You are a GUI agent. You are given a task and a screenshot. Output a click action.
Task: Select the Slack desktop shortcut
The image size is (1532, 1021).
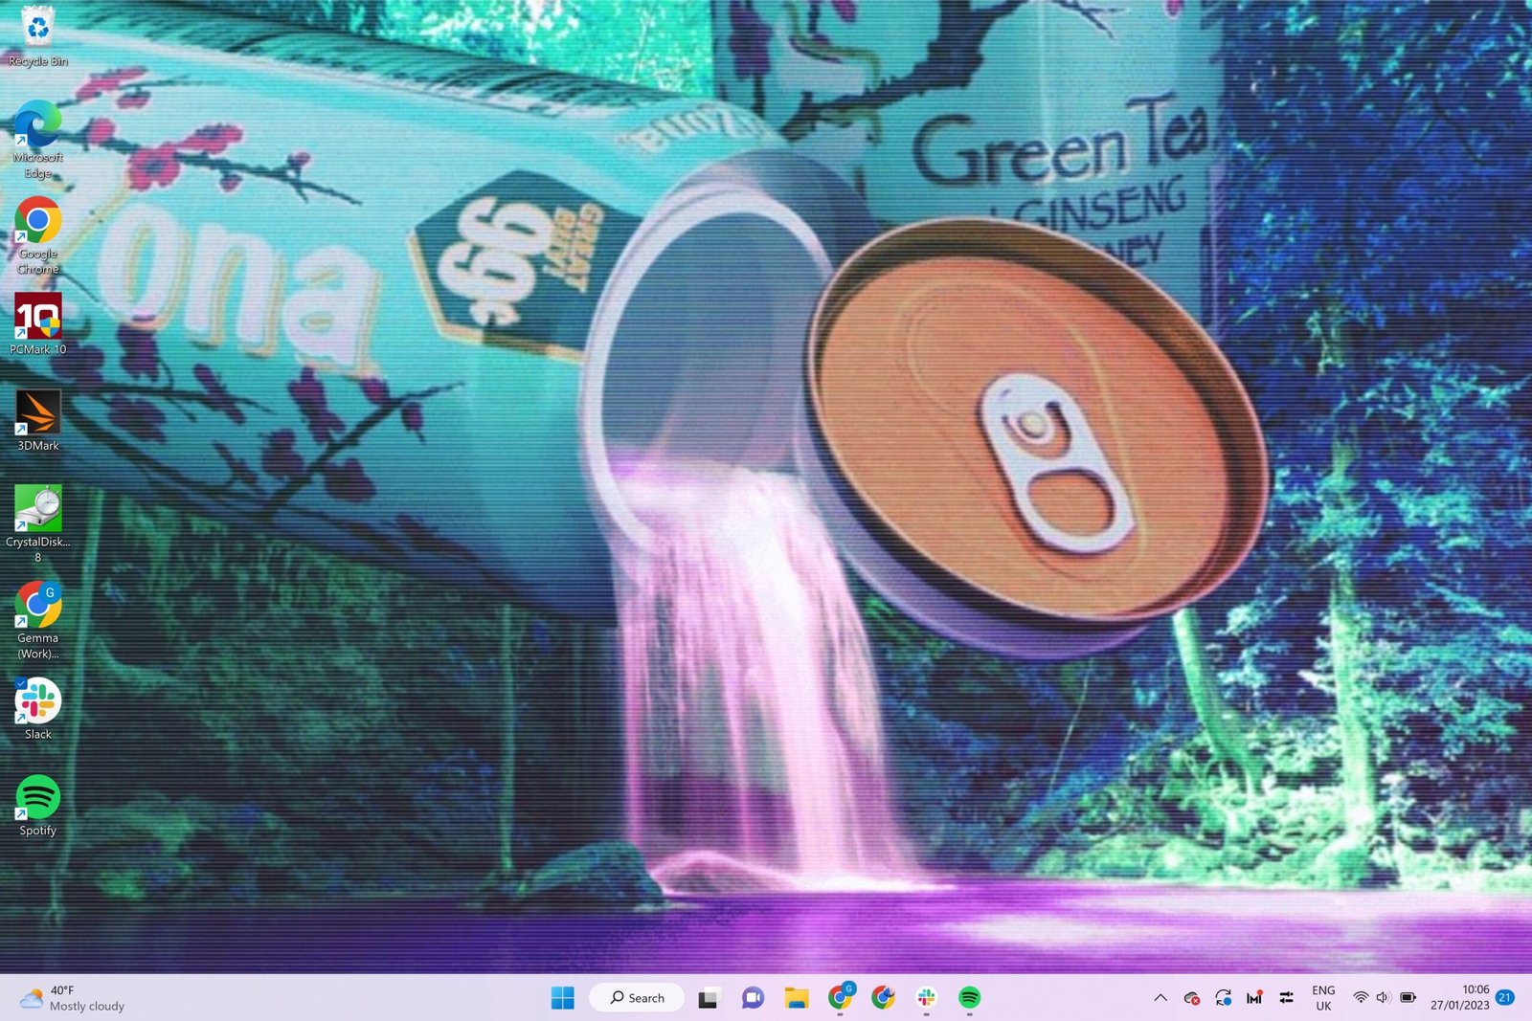(x=38, y=709)
